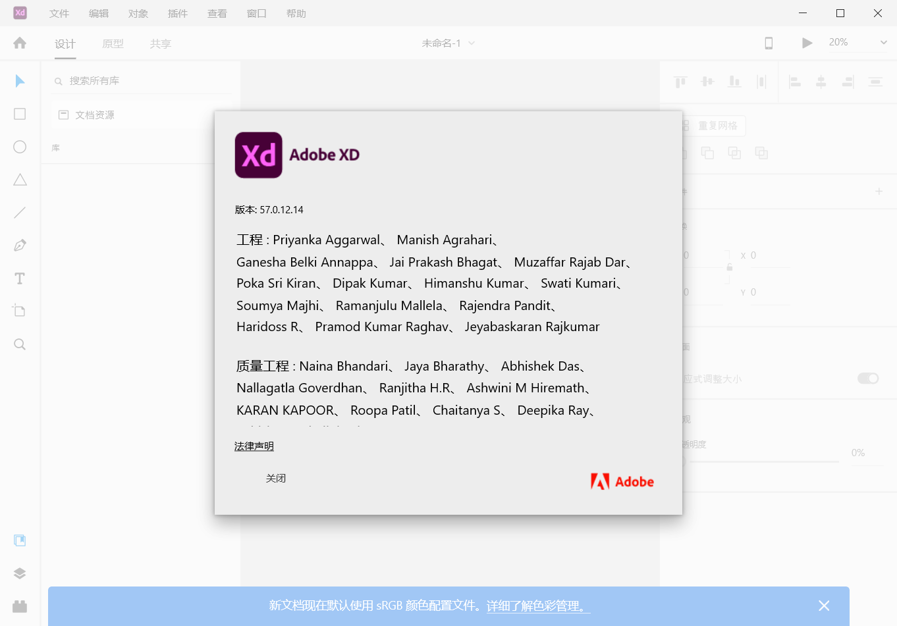Viewport: 897px width, 626px height.
Task: Click the intersect boolean operation icon
Action: point(734,153)
